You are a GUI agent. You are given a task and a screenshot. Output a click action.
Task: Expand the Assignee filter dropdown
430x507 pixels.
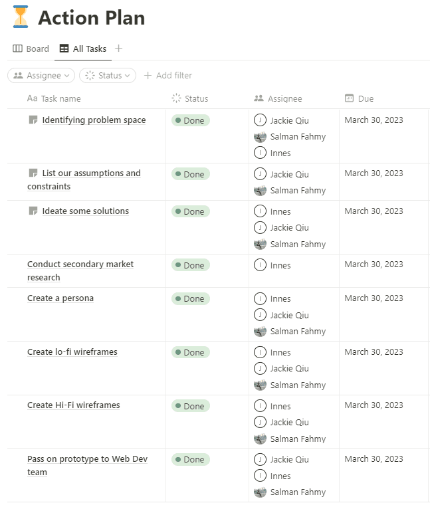pos(41,75)
